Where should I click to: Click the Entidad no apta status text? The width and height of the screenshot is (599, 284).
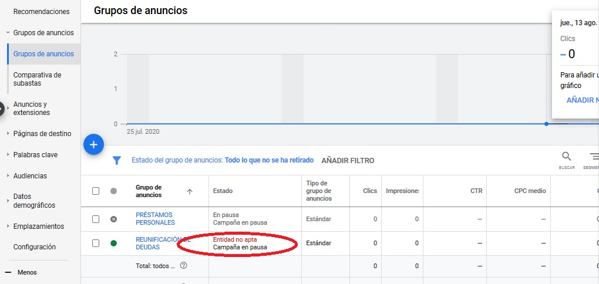pos(235,239)
